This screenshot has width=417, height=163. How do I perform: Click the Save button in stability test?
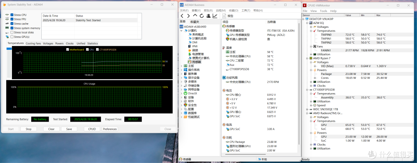coord(69,129)
